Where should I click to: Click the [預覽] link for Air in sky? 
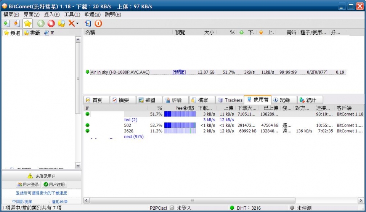coord(179,72)
